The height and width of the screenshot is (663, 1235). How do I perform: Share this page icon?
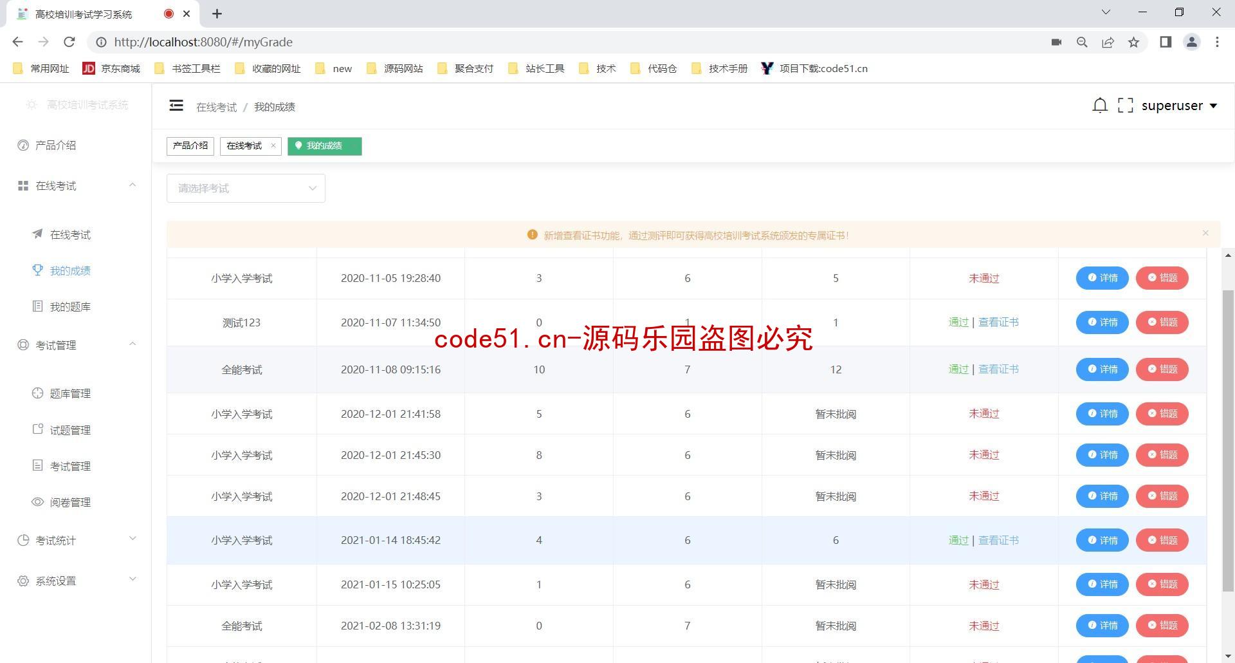pyautogui.click(x=1108, y=42)
